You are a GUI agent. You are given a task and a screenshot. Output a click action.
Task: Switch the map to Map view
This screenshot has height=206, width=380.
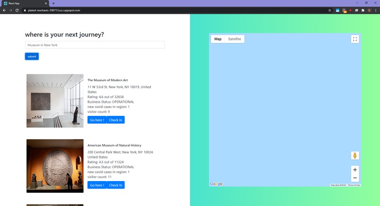pyautogui.click(x=218, y=39)
